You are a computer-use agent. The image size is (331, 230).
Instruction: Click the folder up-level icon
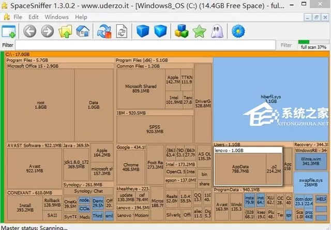(x=65, y=31)
